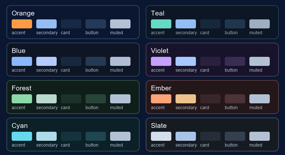The image size is (285, 155).
Task: Choose the Blue theme button swatch
Action: pos(96,61)
